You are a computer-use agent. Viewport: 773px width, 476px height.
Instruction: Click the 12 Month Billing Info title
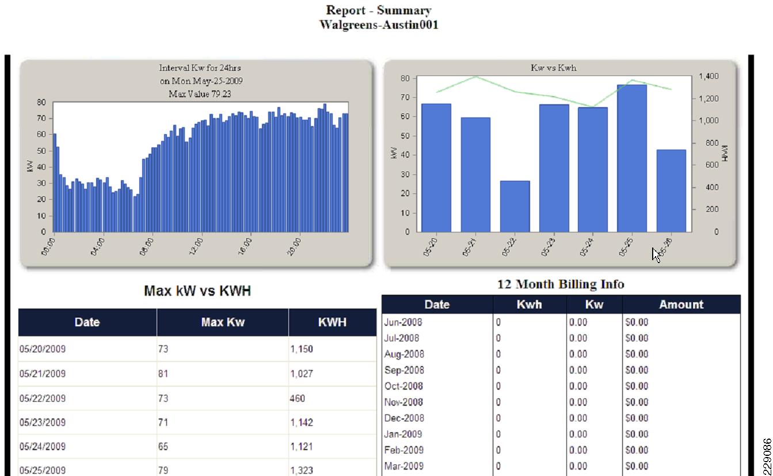561,284
